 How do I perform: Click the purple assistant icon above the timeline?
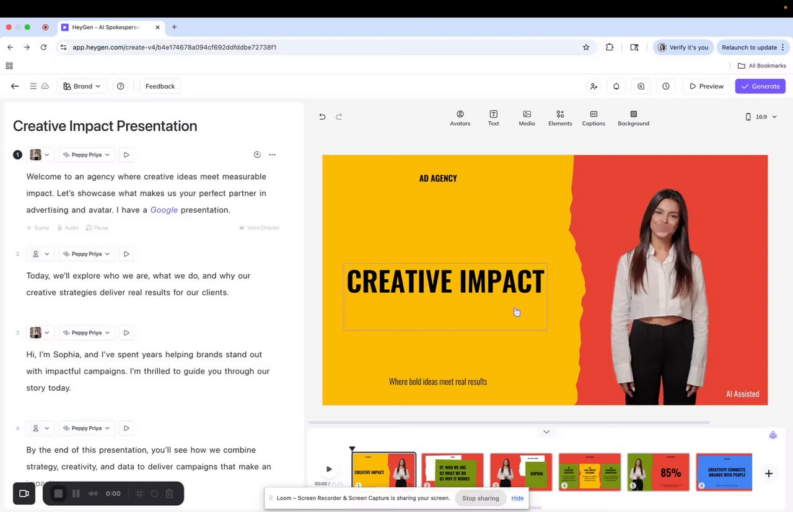(773, 435)
